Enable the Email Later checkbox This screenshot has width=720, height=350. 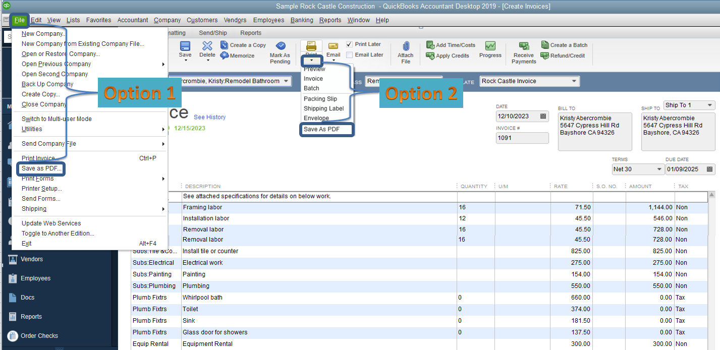tap(350, 55)
